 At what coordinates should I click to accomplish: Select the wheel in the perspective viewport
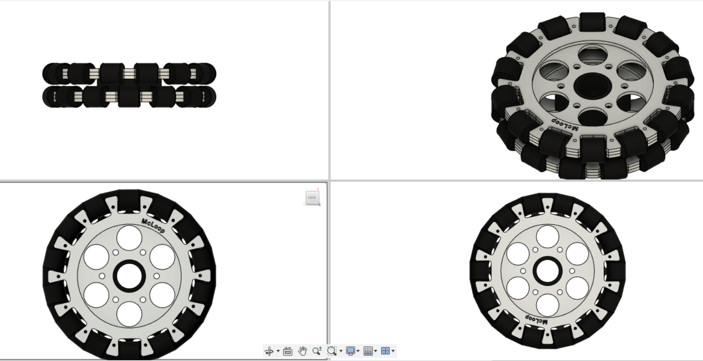click(593, 95)
